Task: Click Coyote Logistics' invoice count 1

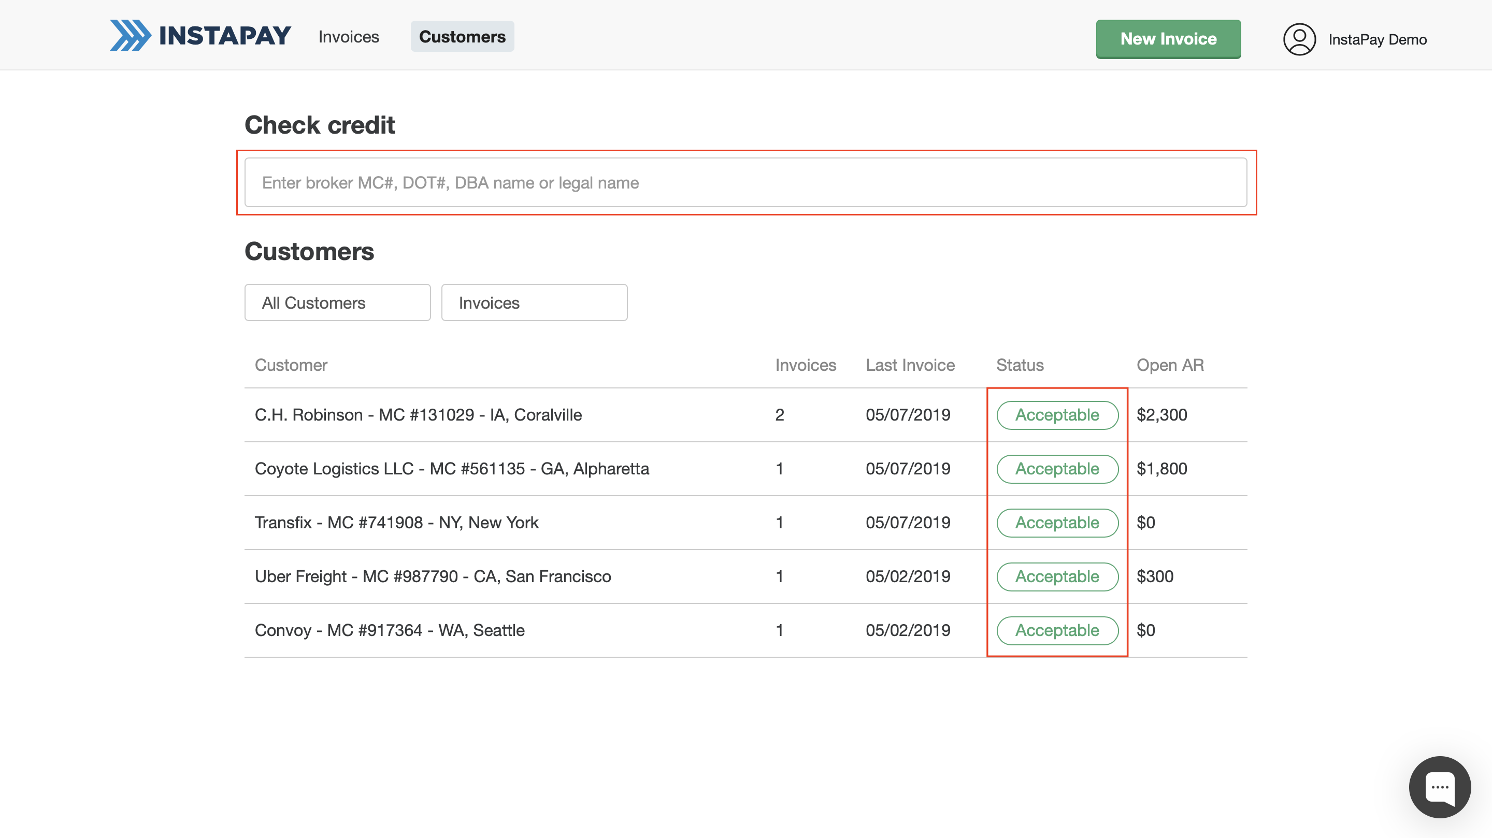Action: click(x=780, y=469)
